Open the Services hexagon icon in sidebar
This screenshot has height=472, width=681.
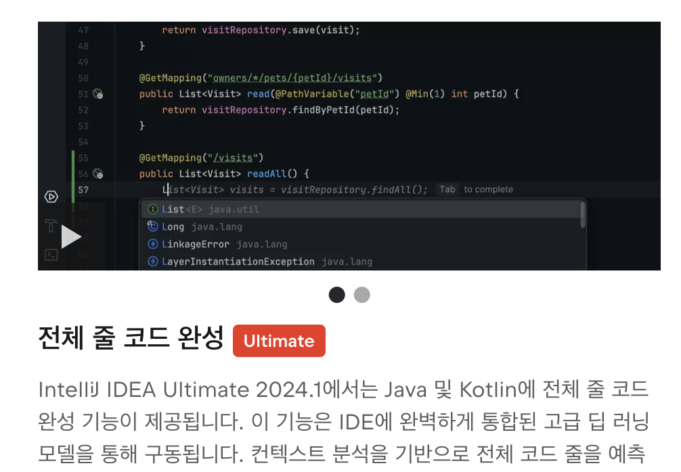(x=51, y=197)
